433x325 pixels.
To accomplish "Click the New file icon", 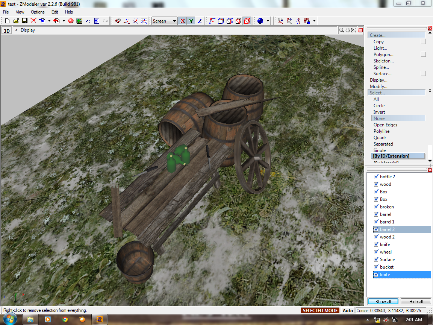I will [8, 21].
